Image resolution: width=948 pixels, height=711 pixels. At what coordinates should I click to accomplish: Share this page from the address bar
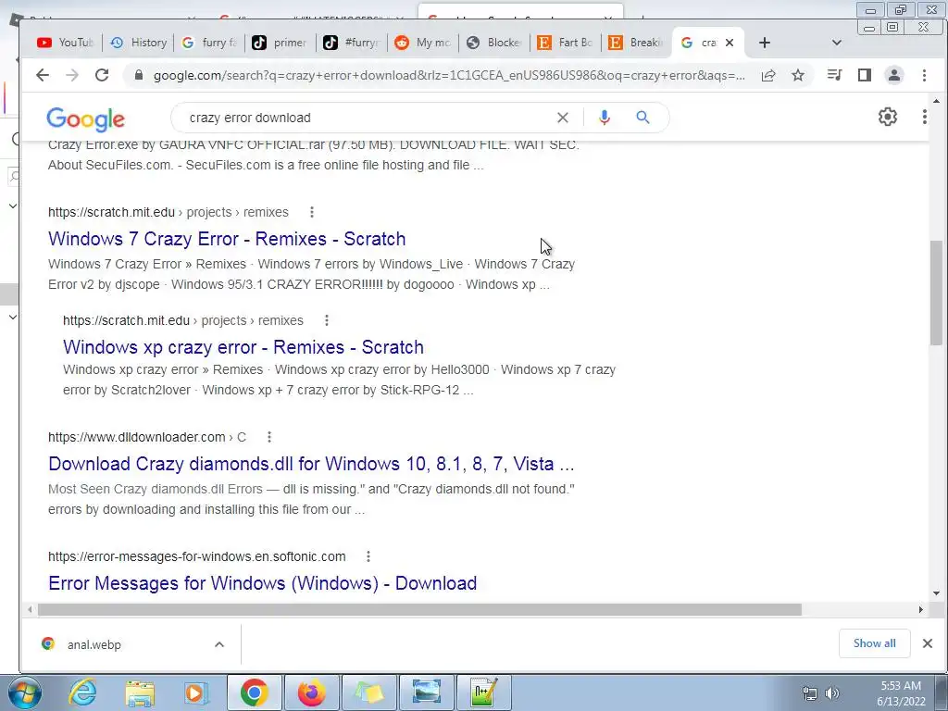768,75
